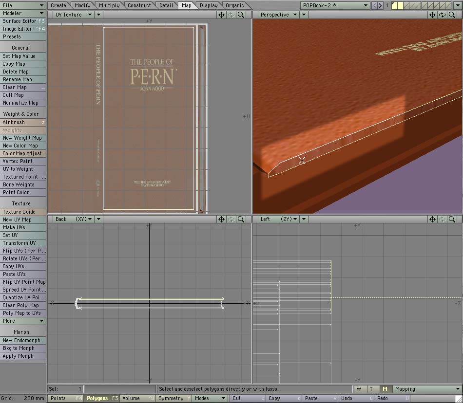Switch to the Multiply tab
The width and height of the screenshot is (463, 403).
(x=109, y=5)
